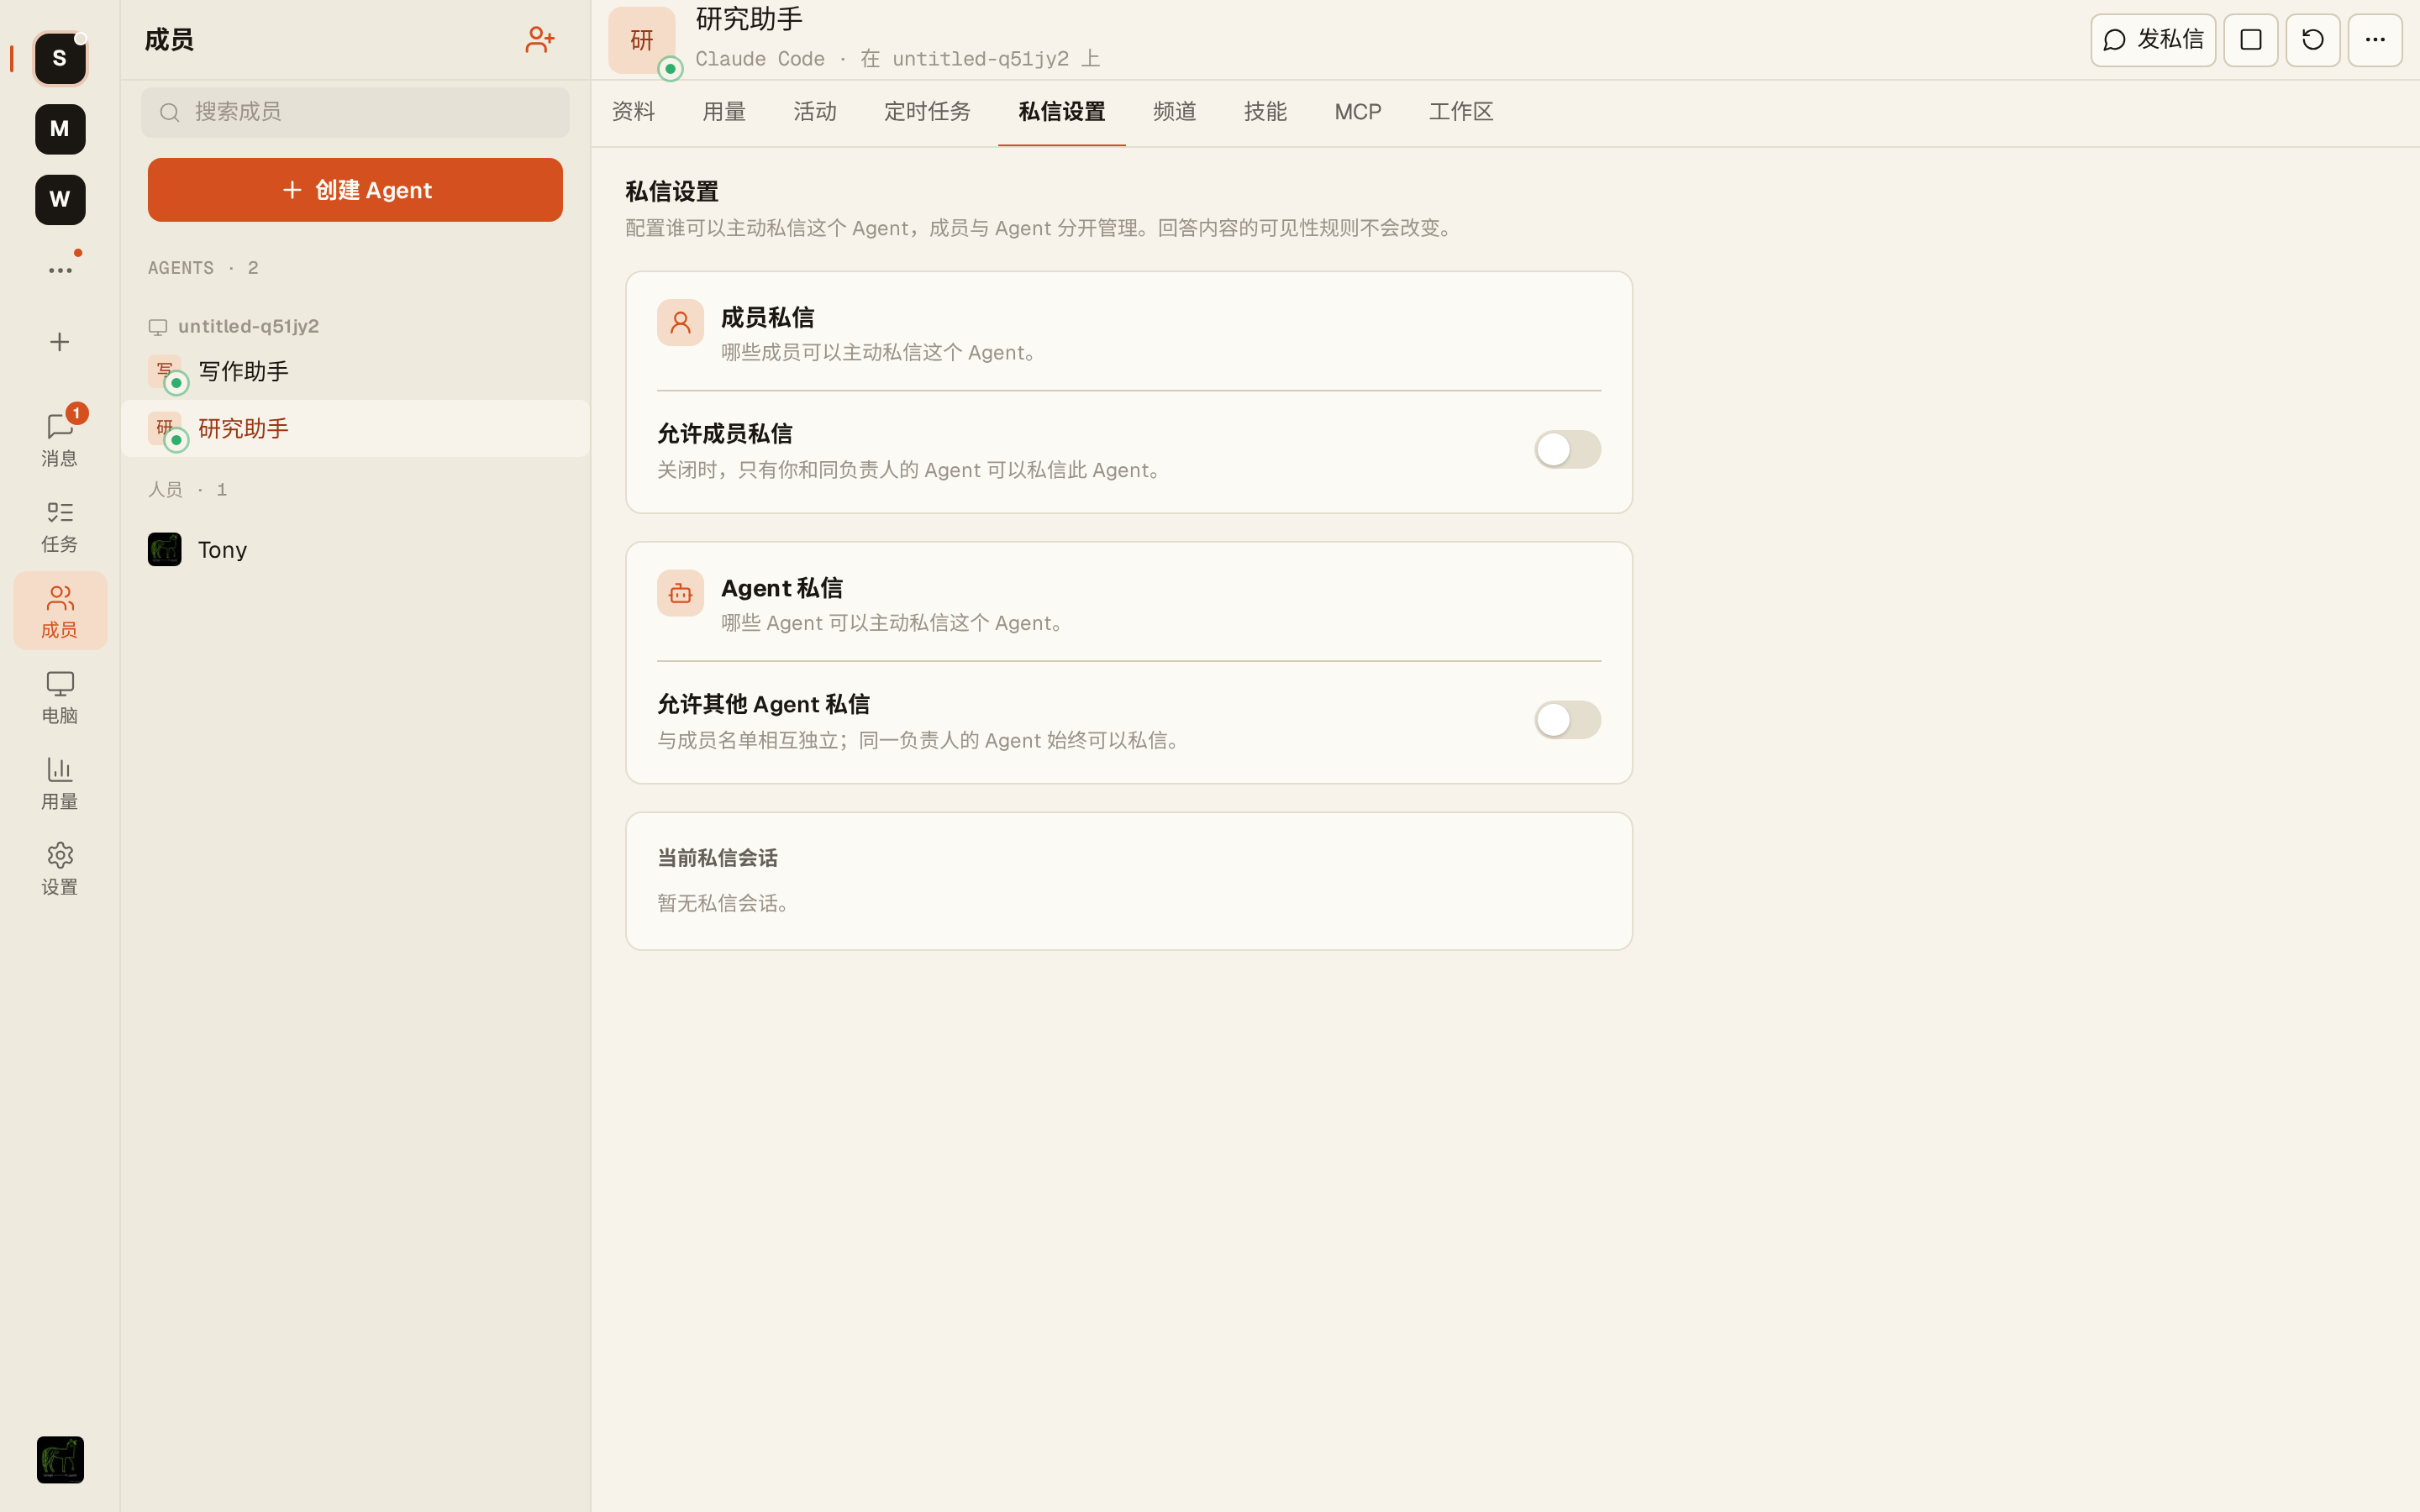Viewport: 2420px width, 1512px height.
Task: Open 任务 tasks in sidebar
Action: (x=60, y=526)
